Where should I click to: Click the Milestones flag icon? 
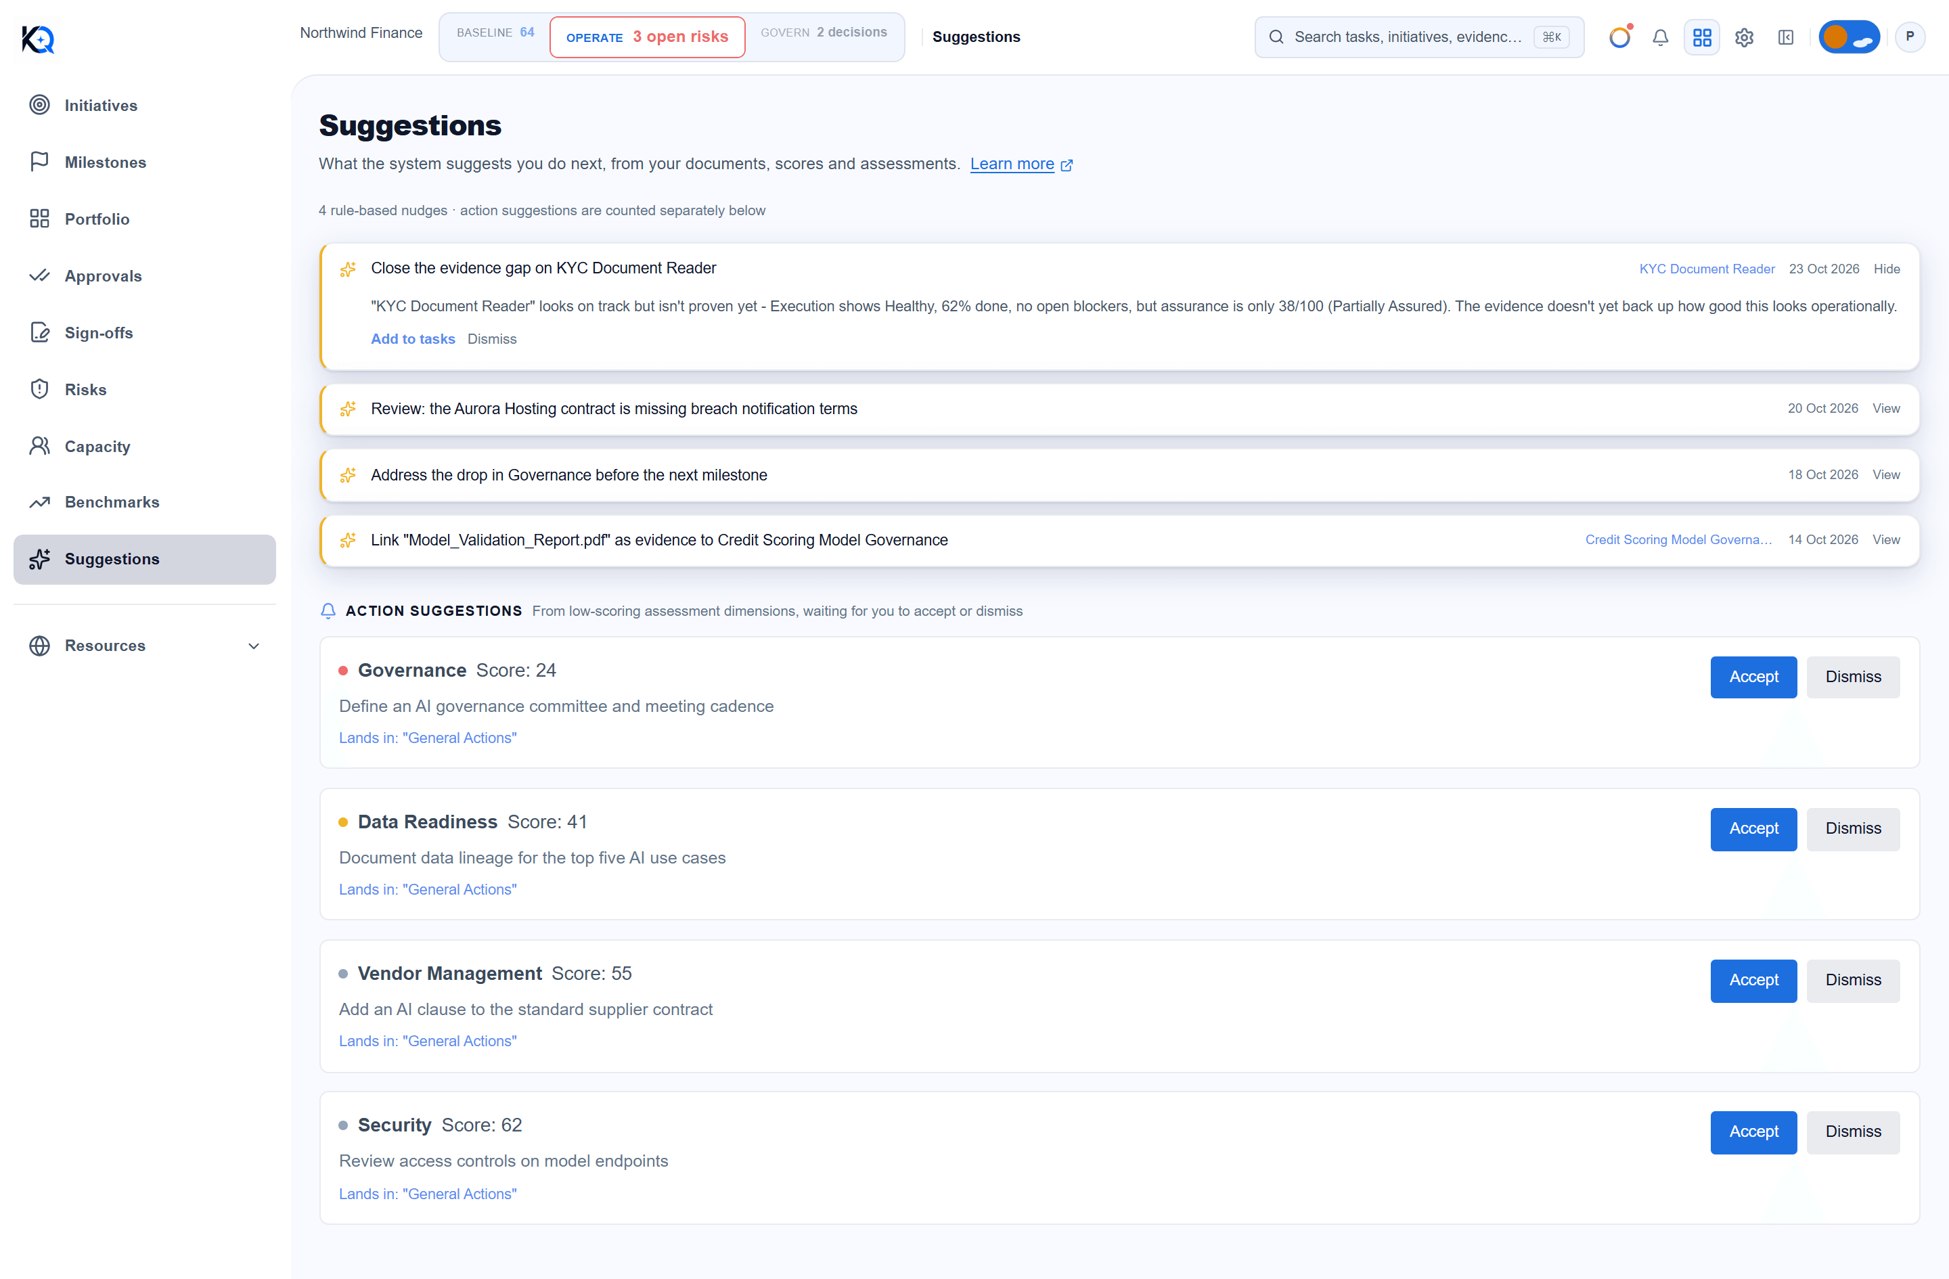(x=39, y=161)
